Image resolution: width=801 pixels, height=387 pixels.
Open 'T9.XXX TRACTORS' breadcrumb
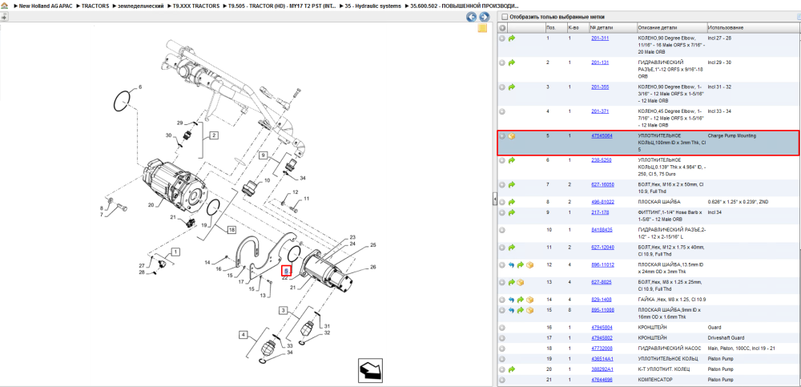pyautogui.click(x=196, y=6)
